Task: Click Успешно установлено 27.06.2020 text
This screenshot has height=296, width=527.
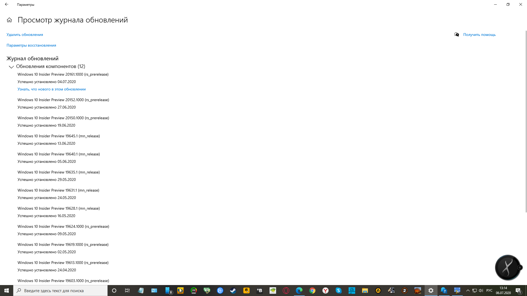Action: point(47,107)
